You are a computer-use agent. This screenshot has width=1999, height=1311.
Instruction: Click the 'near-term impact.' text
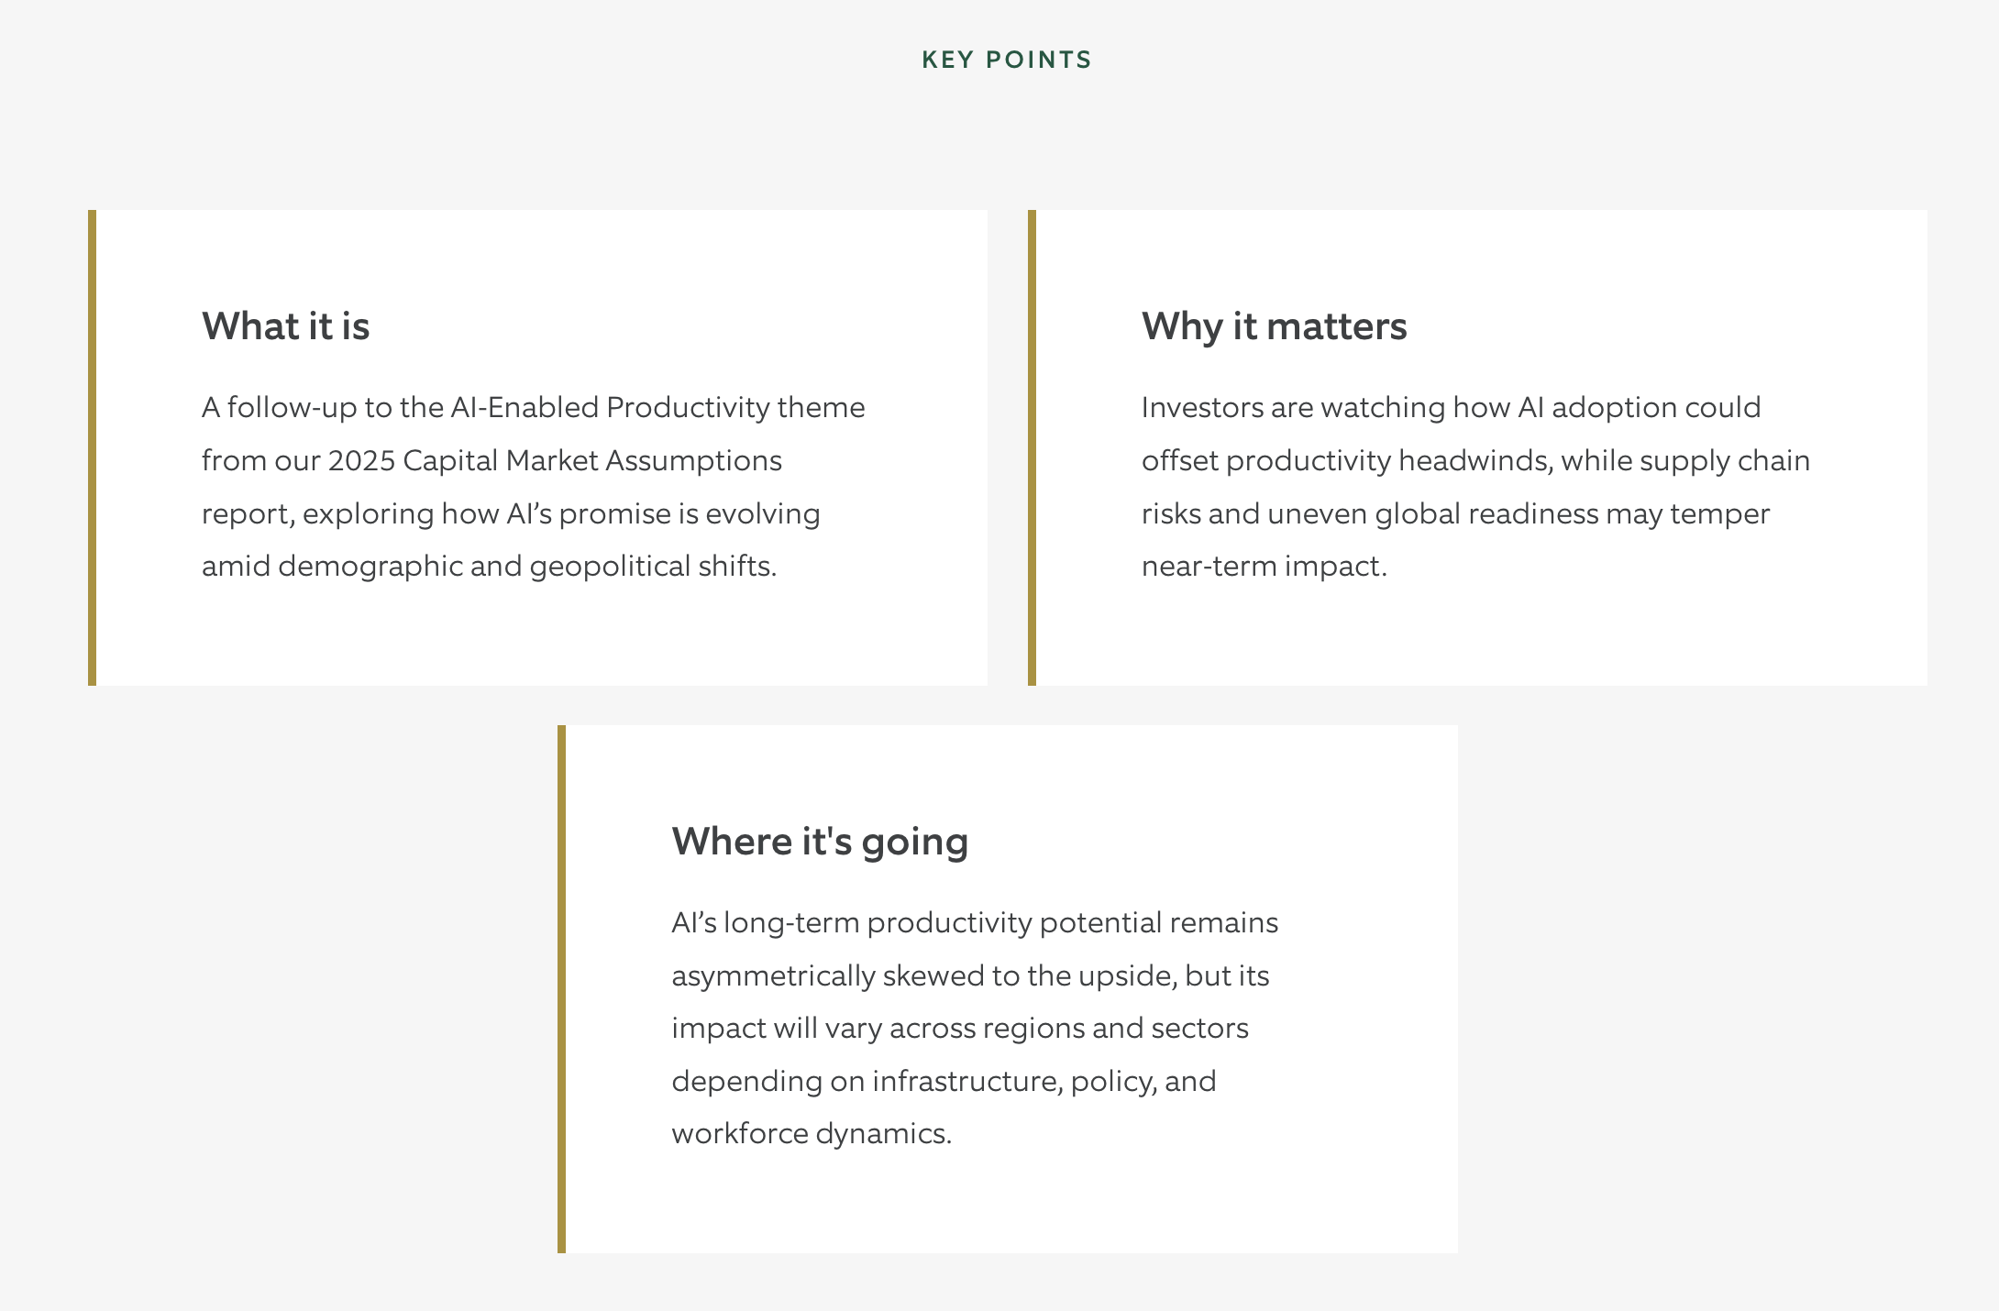coord(1264,566)
